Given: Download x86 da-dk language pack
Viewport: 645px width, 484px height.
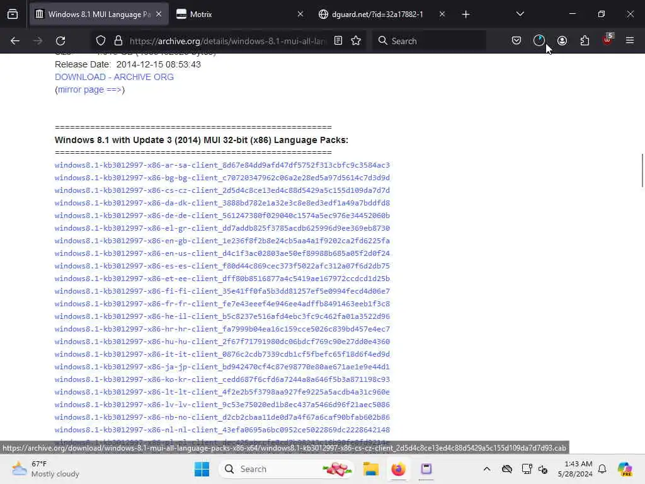Looking at the screenshot, I should [222, 203].
